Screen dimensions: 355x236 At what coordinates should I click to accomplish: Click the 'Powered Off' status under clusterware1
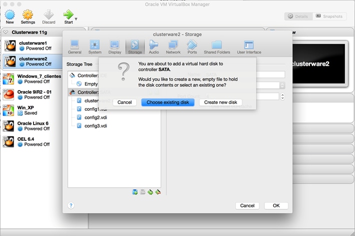pos(39,48)
